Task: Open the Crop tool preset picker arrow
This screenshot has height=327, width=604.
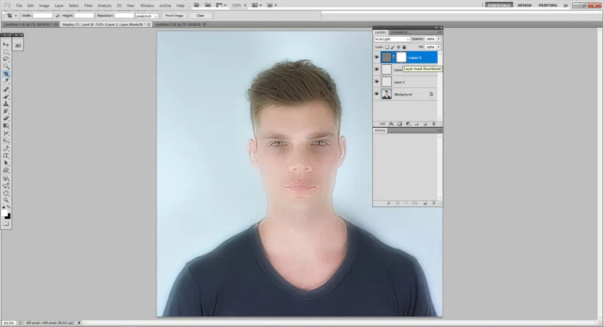Action: pyautogui.click(x=16, y=16)
